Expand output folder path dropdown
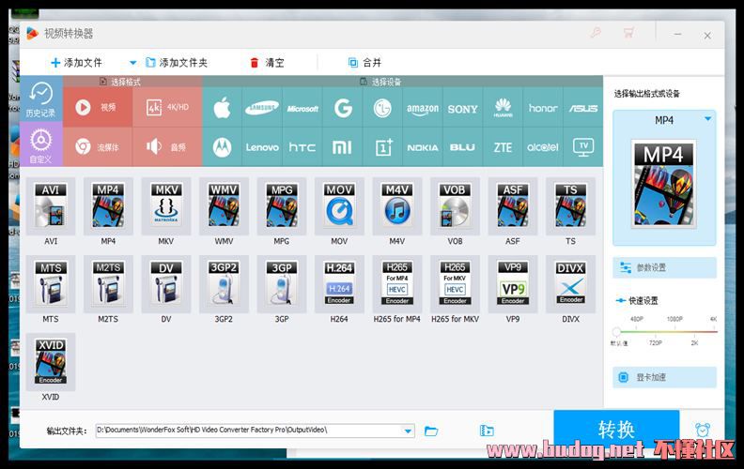Screen dimensions: 744x469 click(408, 431)
